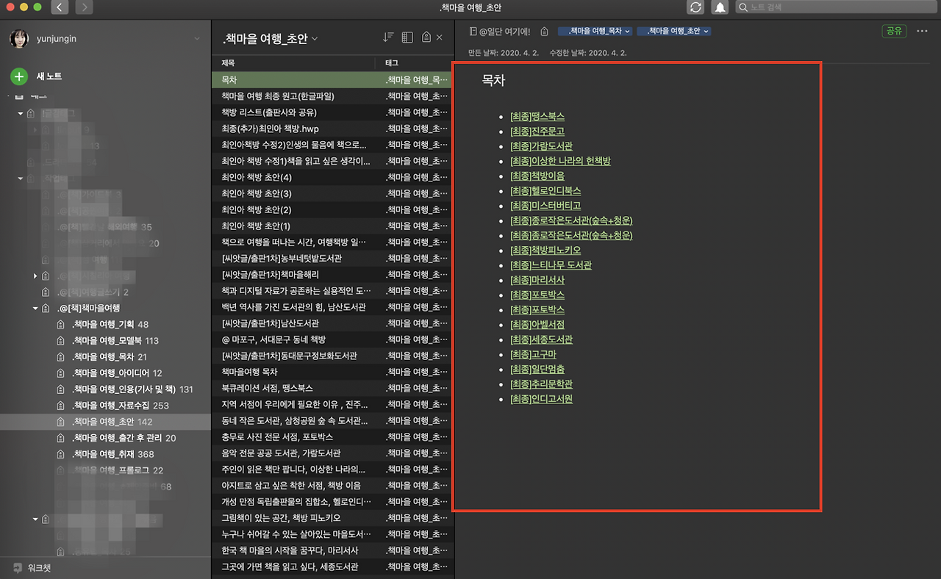Open the [최종]인디고서원 link
941x579 pixels.
(541, 399)
